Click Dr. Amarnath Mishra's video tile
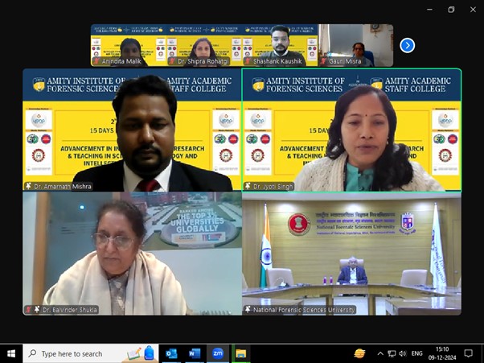 pos(132,130)
